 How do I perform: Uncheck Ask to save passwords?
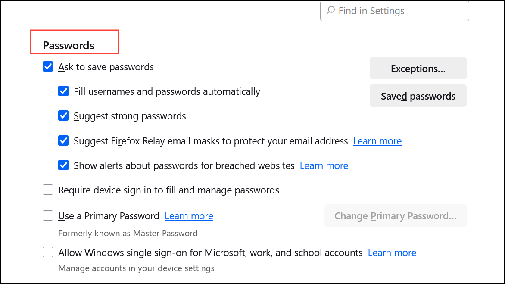click(x=48, y=67)
